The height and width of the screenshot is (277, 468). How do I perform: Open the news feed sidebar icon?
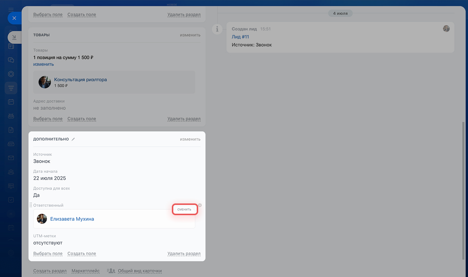(11, 46)
